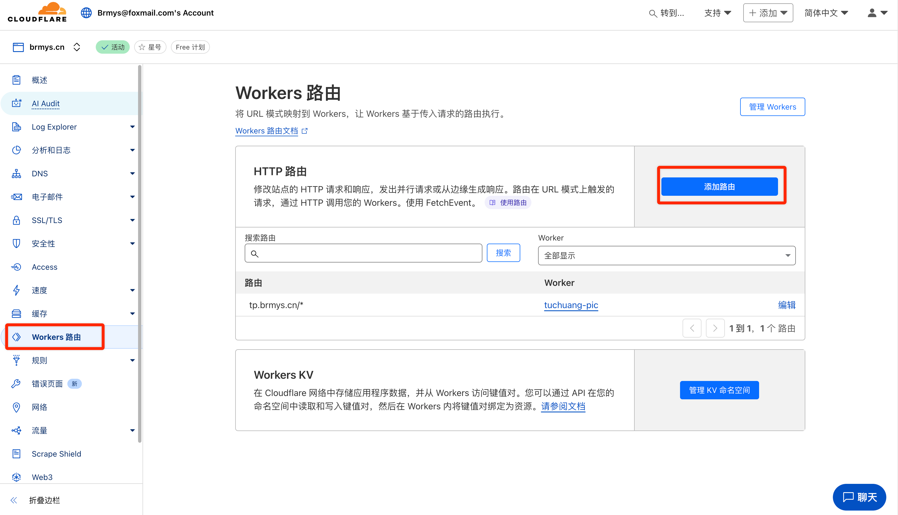
Task: Click the 管理 KV 命名空间 button
Action: [719, 390]
